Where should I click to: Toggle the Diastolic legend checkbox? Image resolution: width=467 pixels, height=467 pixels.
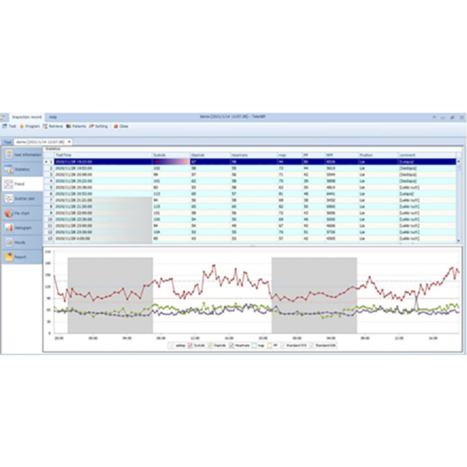[210, 346]
